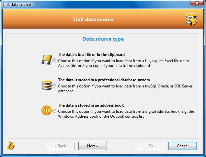Select the file or clipboard radio button
206x157 pixels.
54,60
